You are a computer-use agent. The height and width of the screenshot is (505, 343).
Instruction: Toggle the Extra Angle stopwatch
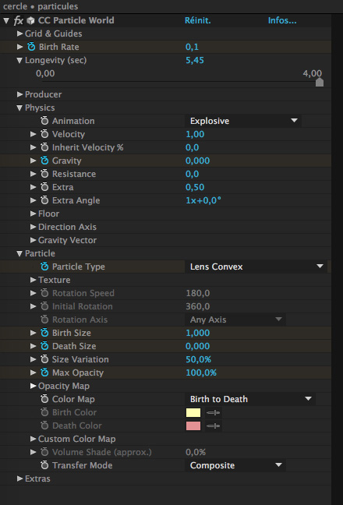(x=44, y=200)
